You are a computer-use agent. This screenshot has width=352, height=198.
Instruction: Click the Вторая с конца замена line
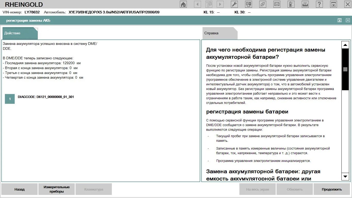[x=40, y=68]
